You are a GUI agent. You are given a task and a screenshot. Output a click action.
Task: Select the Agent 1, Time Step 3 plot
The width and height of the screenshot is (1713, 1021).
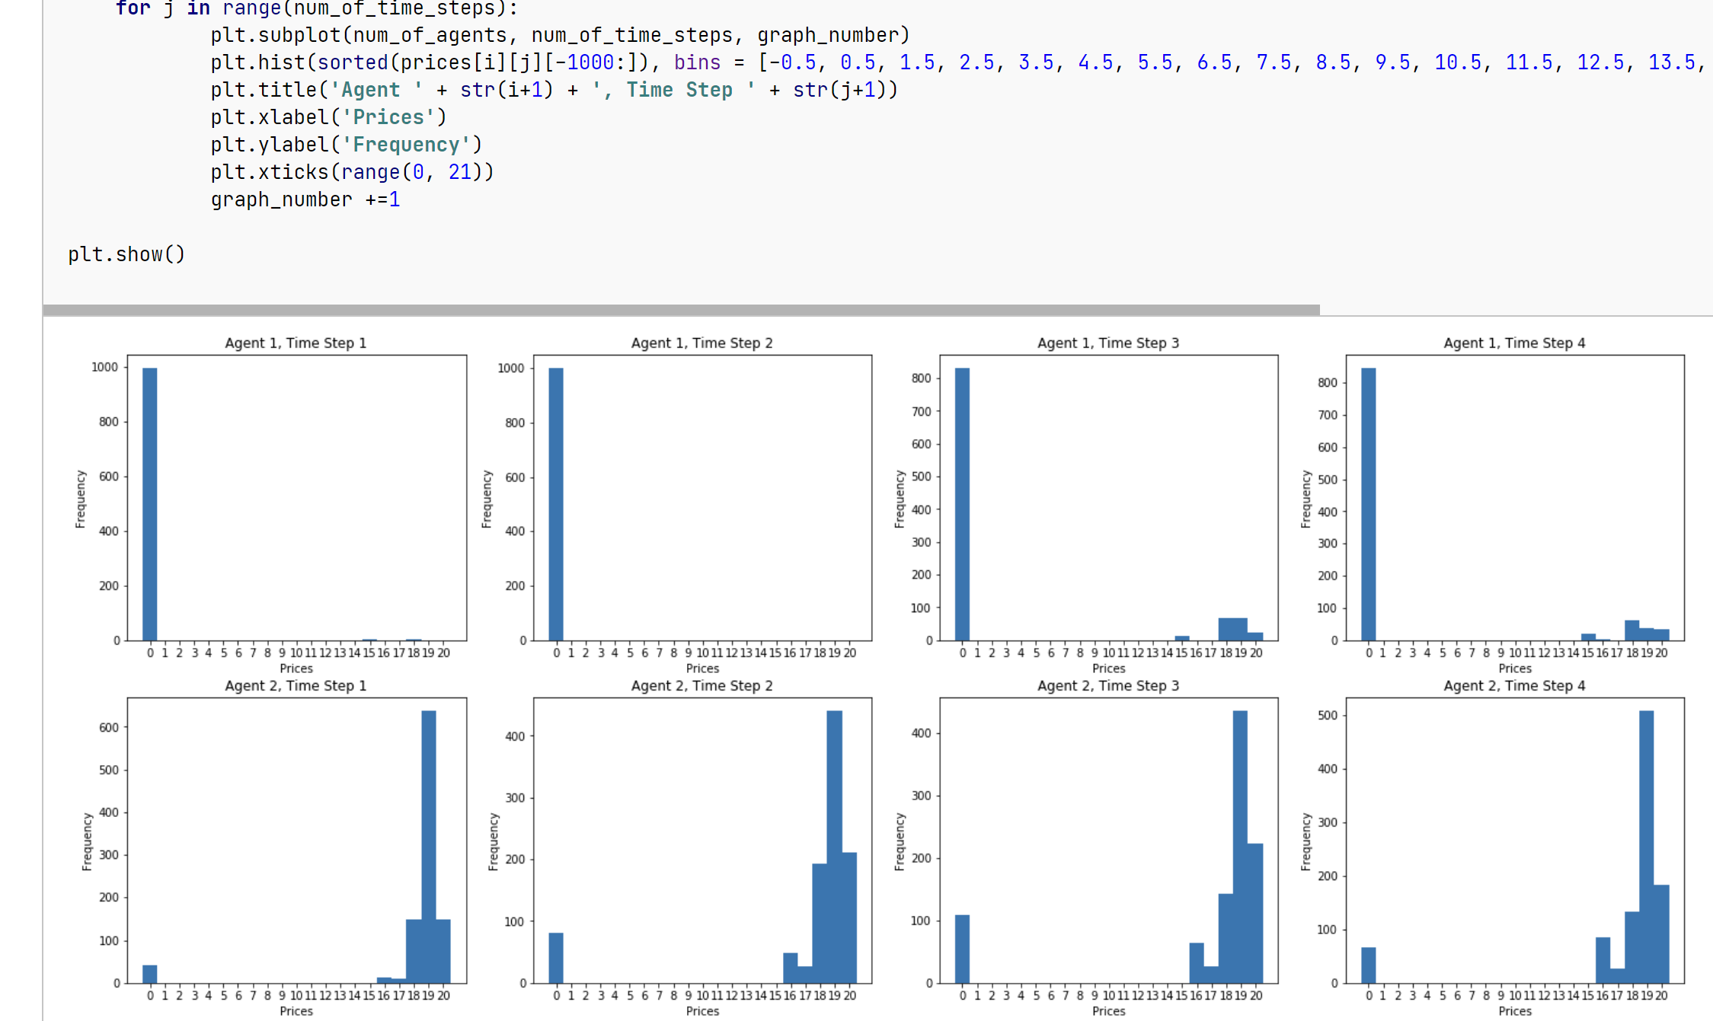tap(1108, 497)
